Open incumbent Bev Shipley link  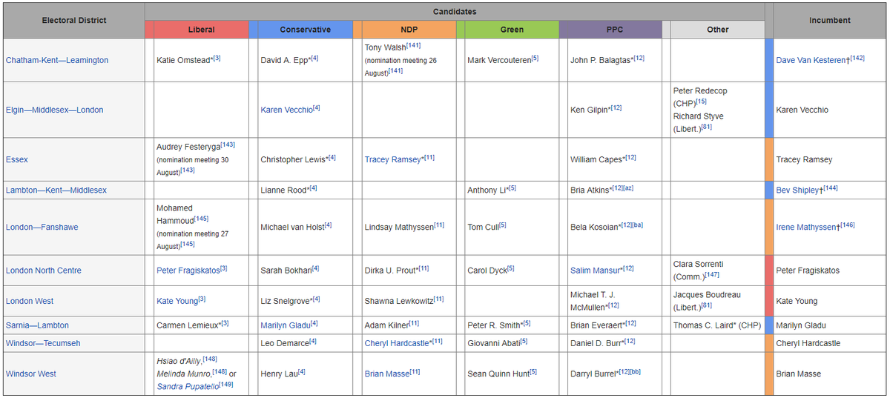pyautogui.click(x=797, y=190)
